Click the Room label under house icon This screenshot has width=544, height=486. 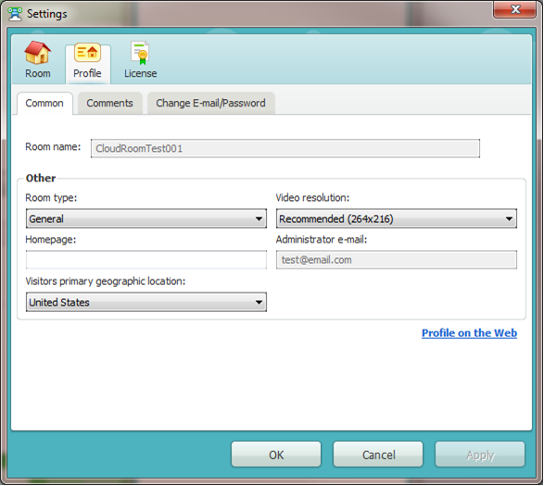tap(38, 73)
